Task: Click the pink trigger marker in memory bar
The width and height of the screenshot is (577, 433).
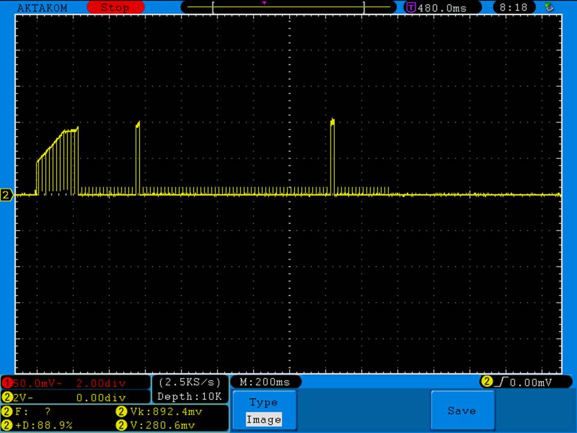Action: click(x=264, y=3)
